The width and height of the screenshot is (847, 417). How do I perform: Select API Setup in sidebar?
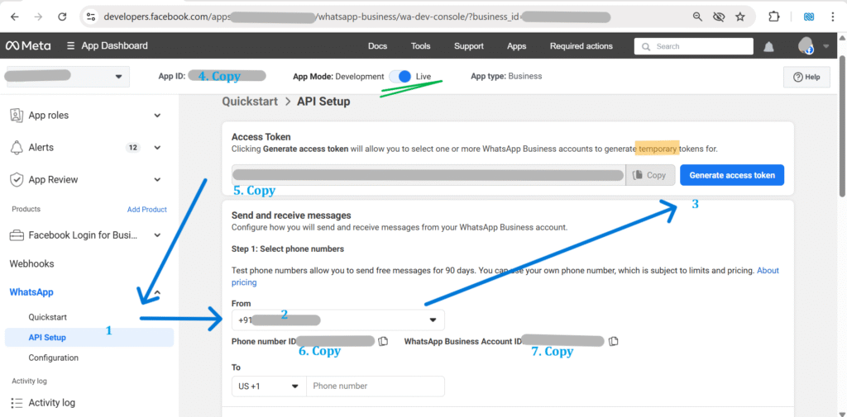[47, 337]
